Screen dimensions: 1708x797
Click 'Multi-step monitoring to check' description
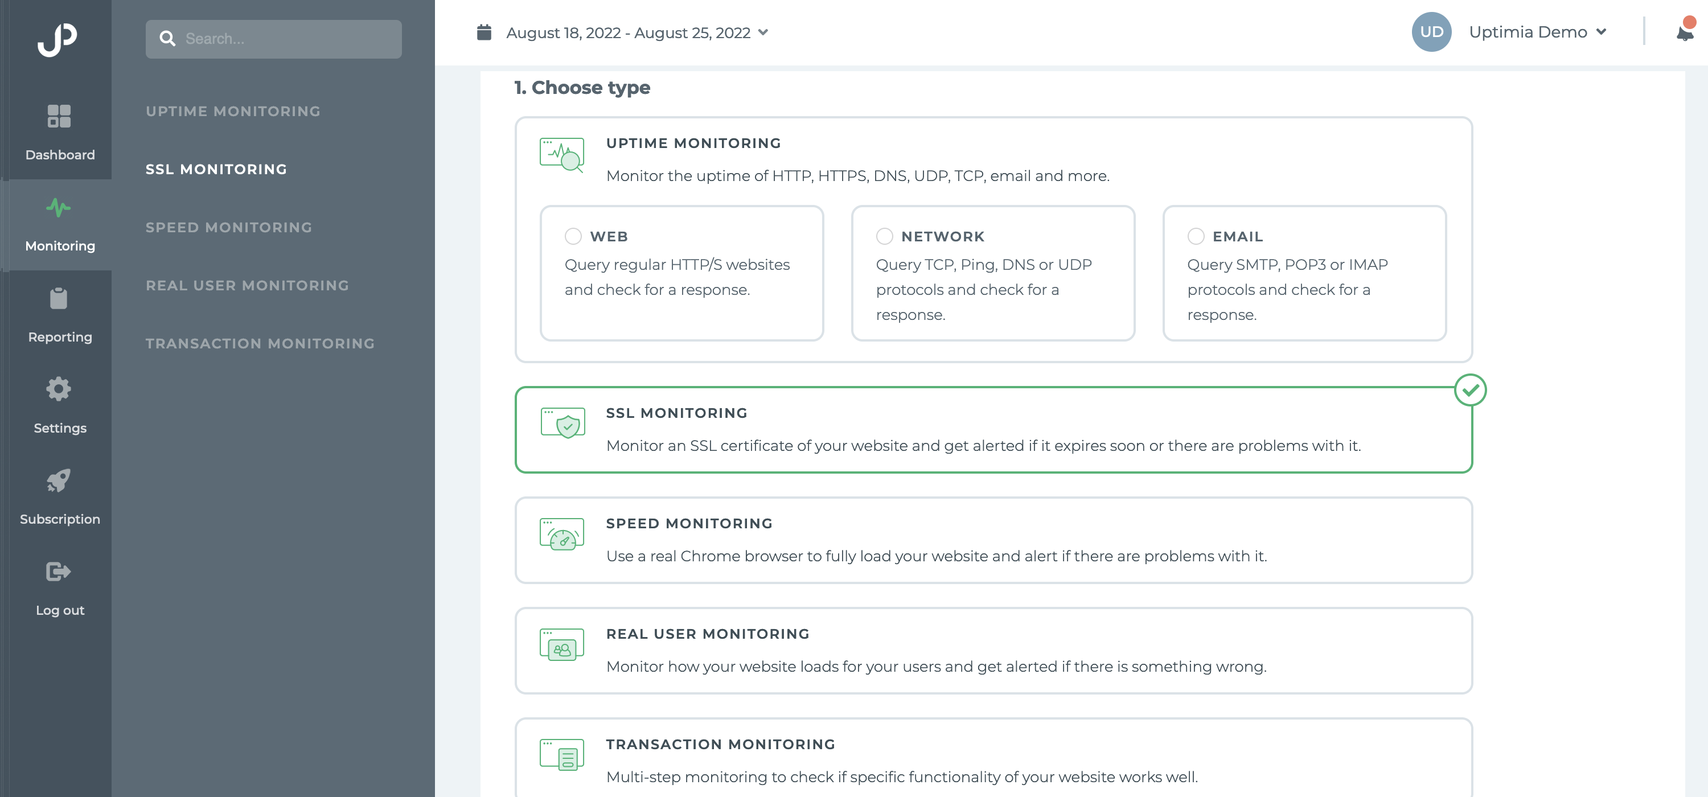pos(902,777)
